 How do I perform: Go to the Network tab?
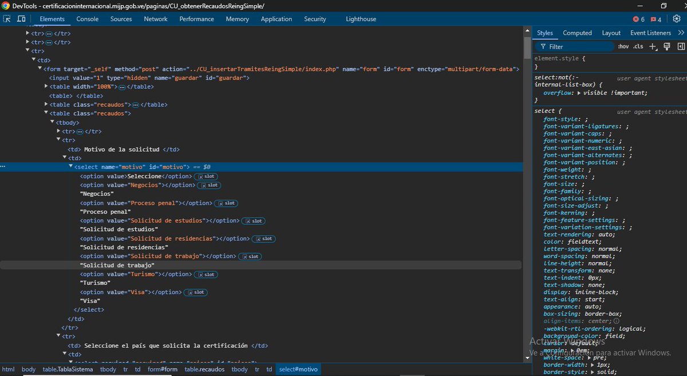(x=156, y=19)
